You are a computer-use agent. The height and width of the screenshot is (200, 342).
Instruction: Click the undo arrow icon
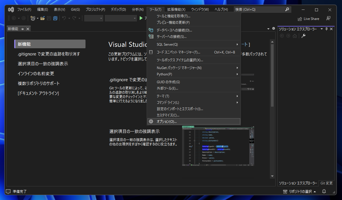(64, 18)
